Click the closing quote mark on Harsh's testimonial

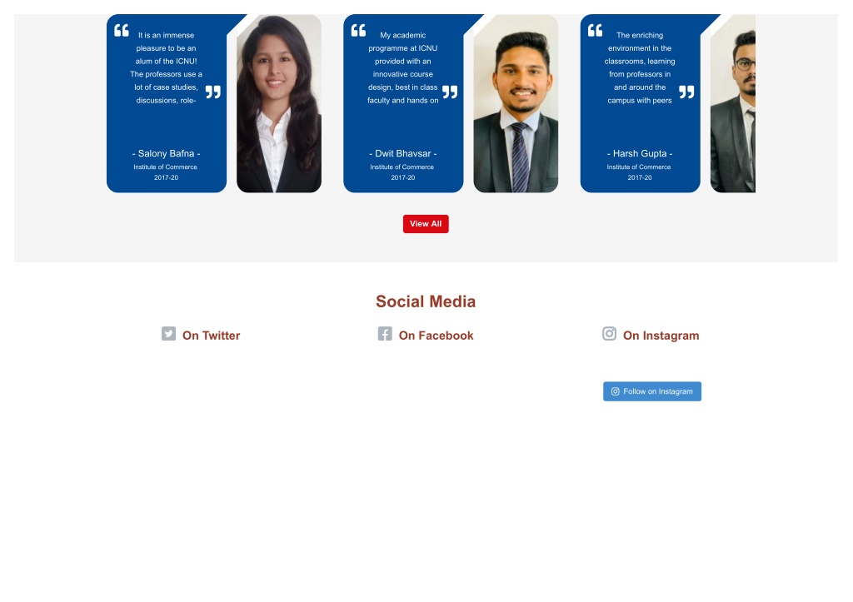686,92
